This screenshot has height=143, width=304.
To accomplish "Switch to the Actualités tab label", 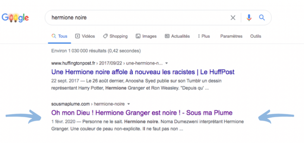I will point(180,36).
